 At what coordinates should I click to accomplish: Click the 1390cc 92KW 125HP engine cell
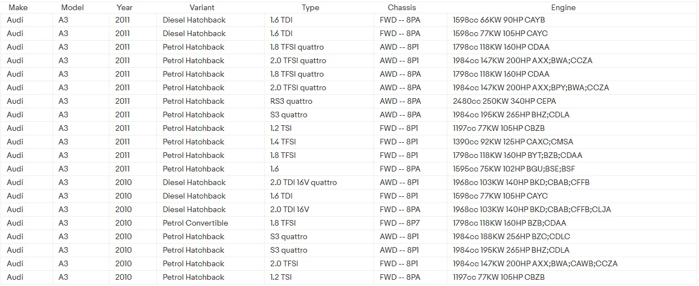[x=571, y=142]
